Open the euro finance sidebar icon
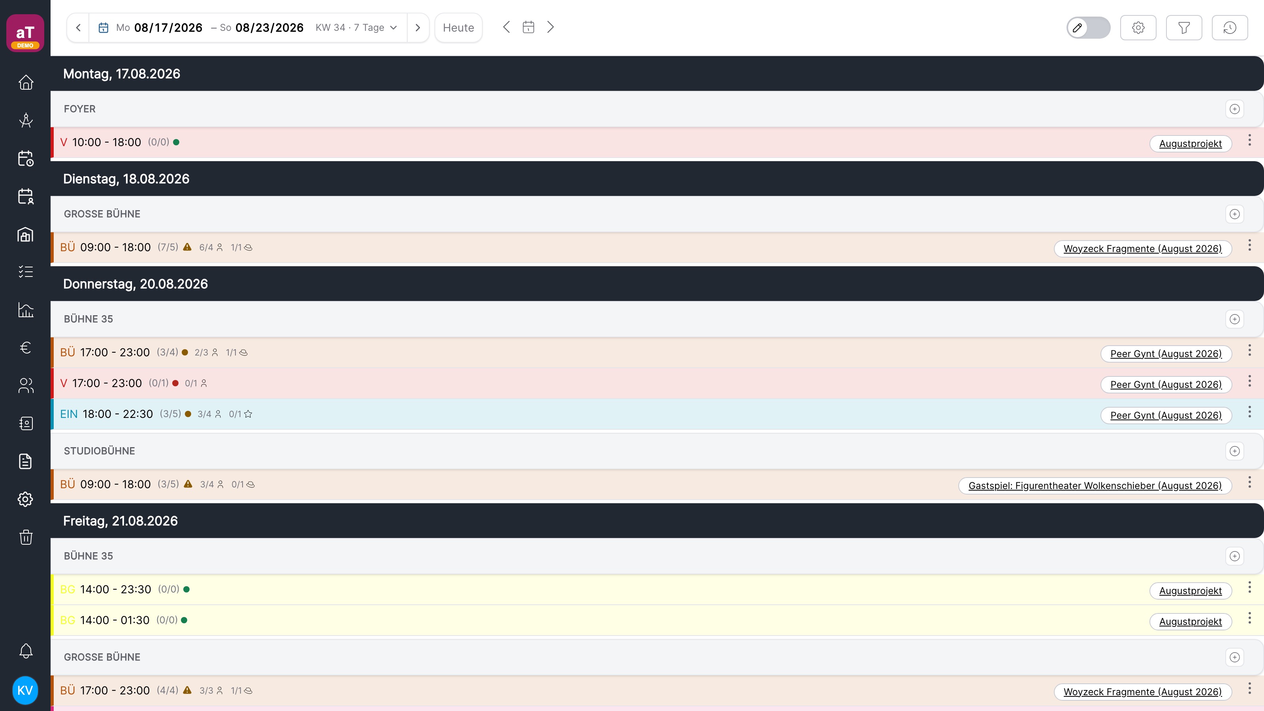 tap(26, 348)
